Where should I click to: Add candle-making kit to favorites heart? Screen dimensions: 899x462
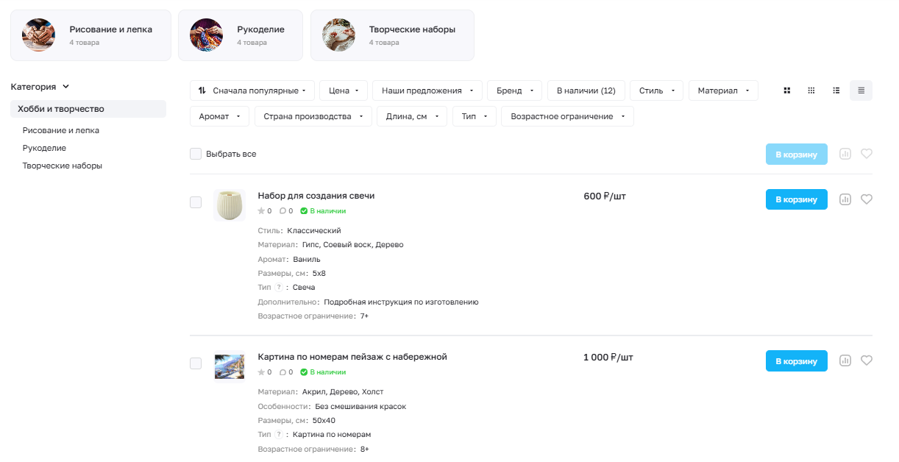coord(867,199)
